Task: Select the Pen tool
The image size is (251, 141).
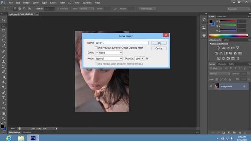Action: [4, 92]
